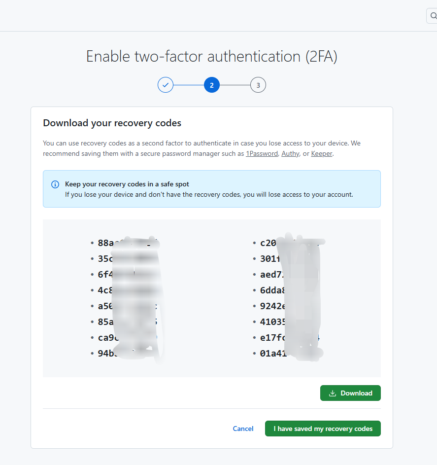Image resolution: width=437 pixels, height=465 pixels.
Task: Open the Keeper link
Action: [x=322, y=153]
